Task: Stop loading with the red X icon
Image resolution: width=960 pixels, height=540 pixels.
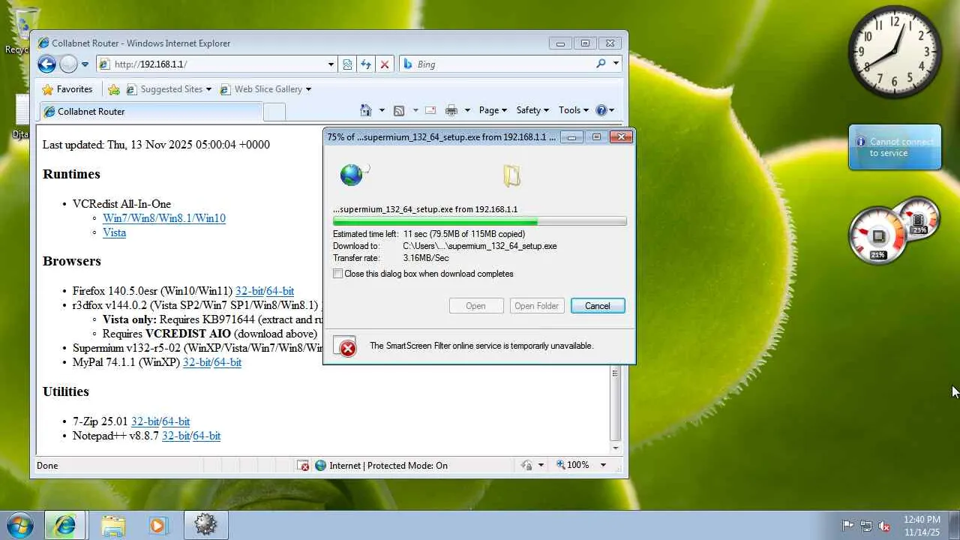Action: 385,64
